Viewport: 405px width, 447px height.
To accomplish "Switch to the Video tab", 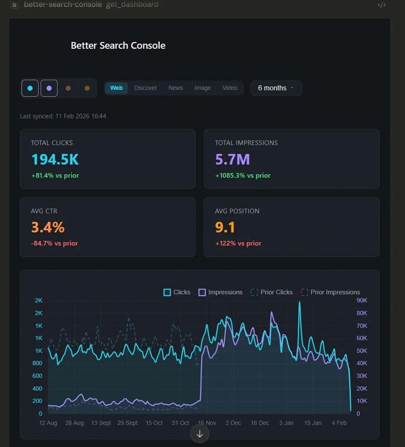I will pyautogui.click(x=230, y=88).
